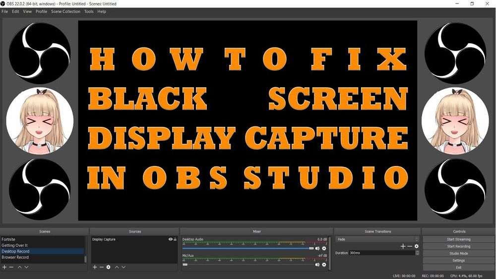Viewport: 496px width, 279px height.
Task: Add a scene transition with plus icon
Action: pos(403,246)
